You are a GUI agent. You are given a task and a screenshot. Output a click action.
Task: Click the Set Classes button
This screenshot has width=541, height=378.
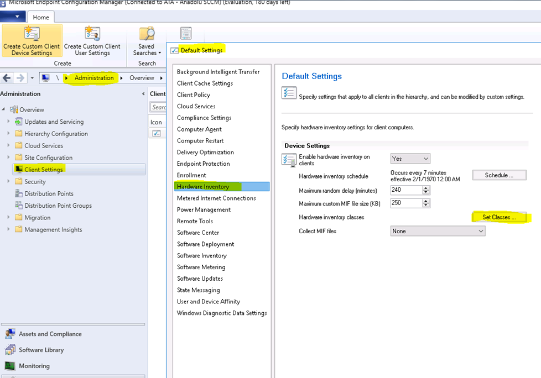500,217
